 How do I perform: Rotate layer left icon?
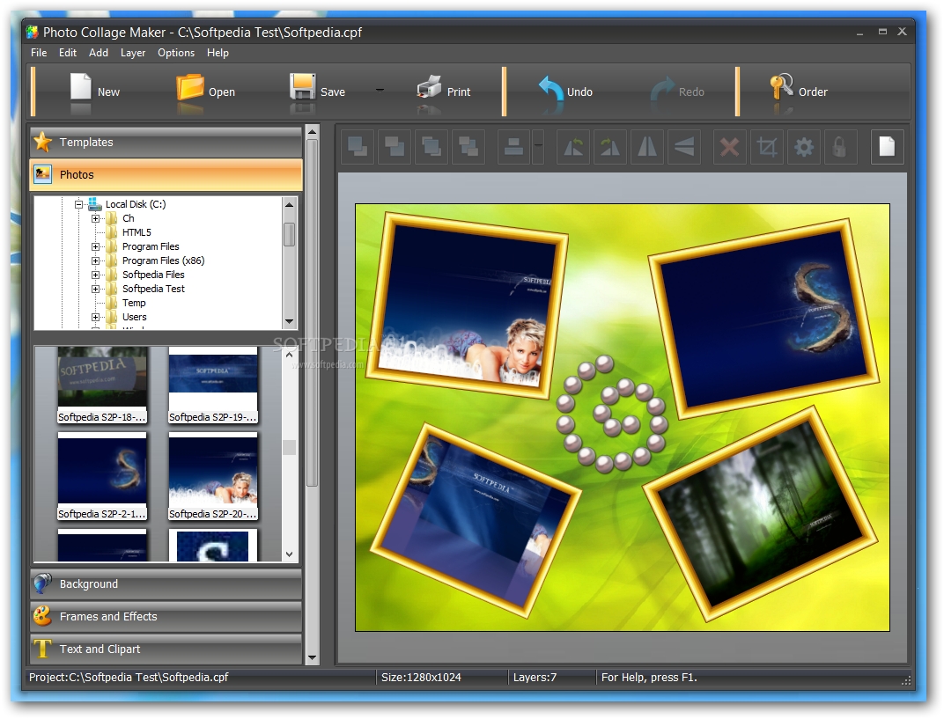click(x=572, y=147)
